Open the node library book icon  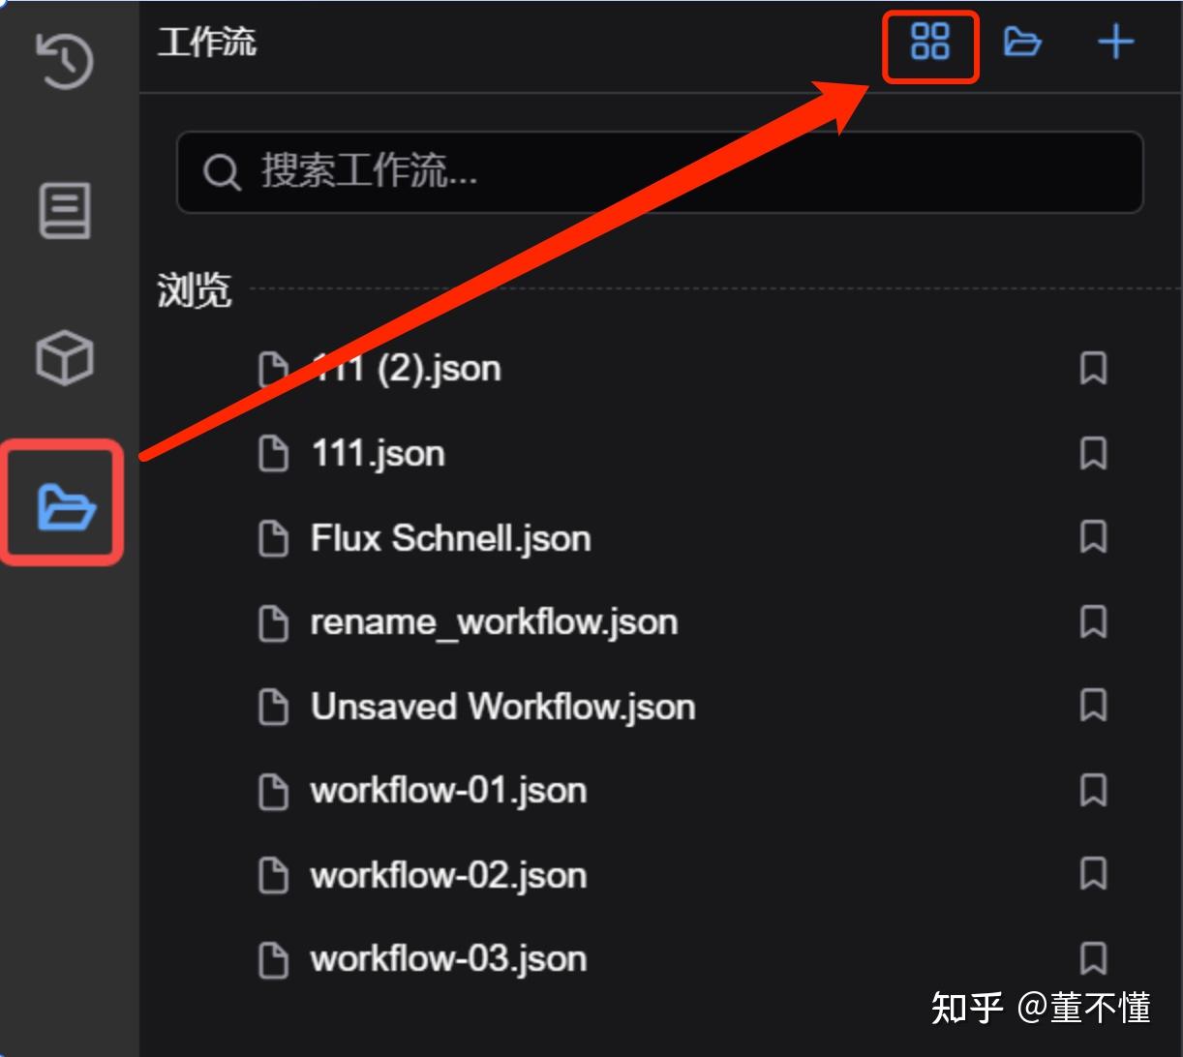(65, 210)
